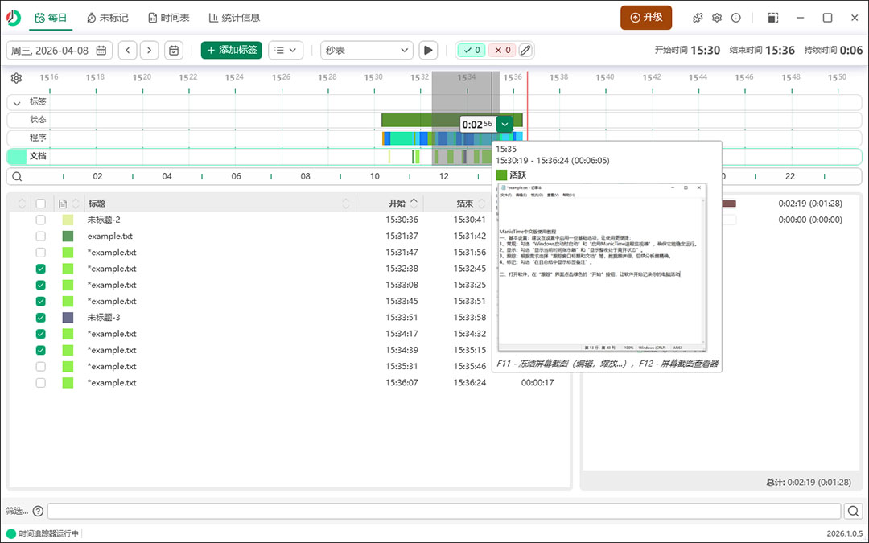Open the 时间表 tab
869x543 pixels.
[x=168, y=18]
